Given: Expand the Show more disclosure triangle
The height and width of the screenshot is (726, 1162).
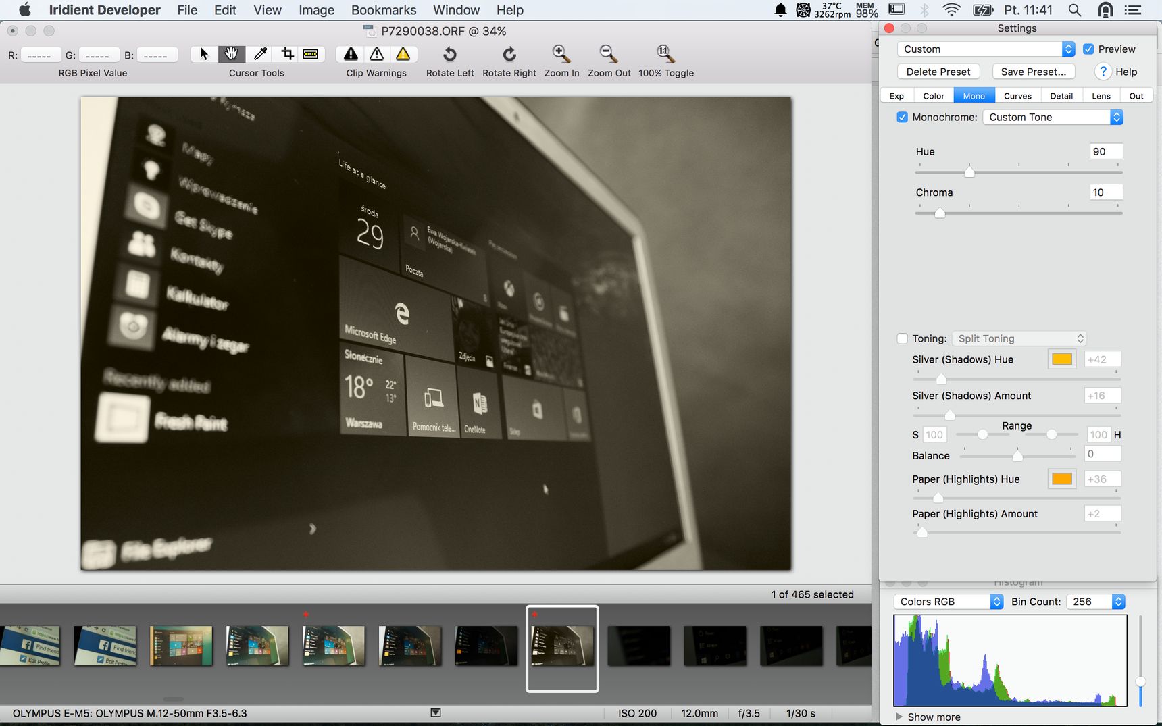Looking at the screenshot, I should click(899, 717).
